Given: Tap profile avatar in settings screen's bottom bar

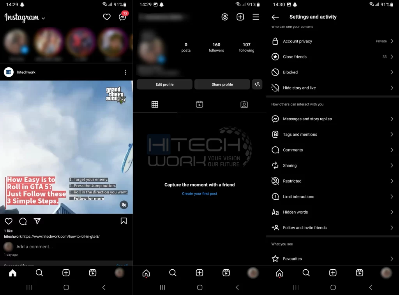Looking at the screenshot, I should tap(386, 273).
